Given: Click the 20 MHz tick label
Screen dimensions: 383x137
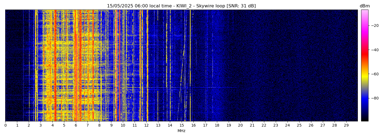Looking at the screenshot, I should point(240,125).
